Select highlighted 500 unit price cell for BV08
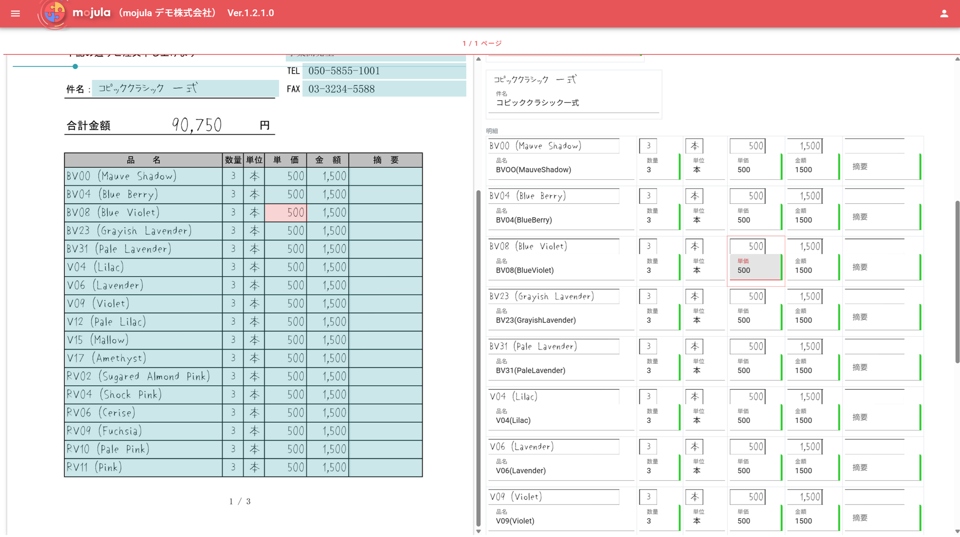This screenshot has width=960, height=537. pos(286,213)
